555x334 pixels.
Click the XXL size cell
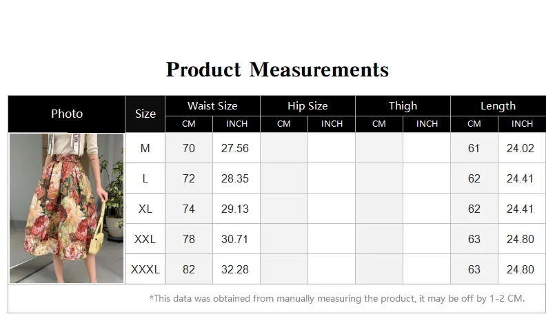pos(145,239)
